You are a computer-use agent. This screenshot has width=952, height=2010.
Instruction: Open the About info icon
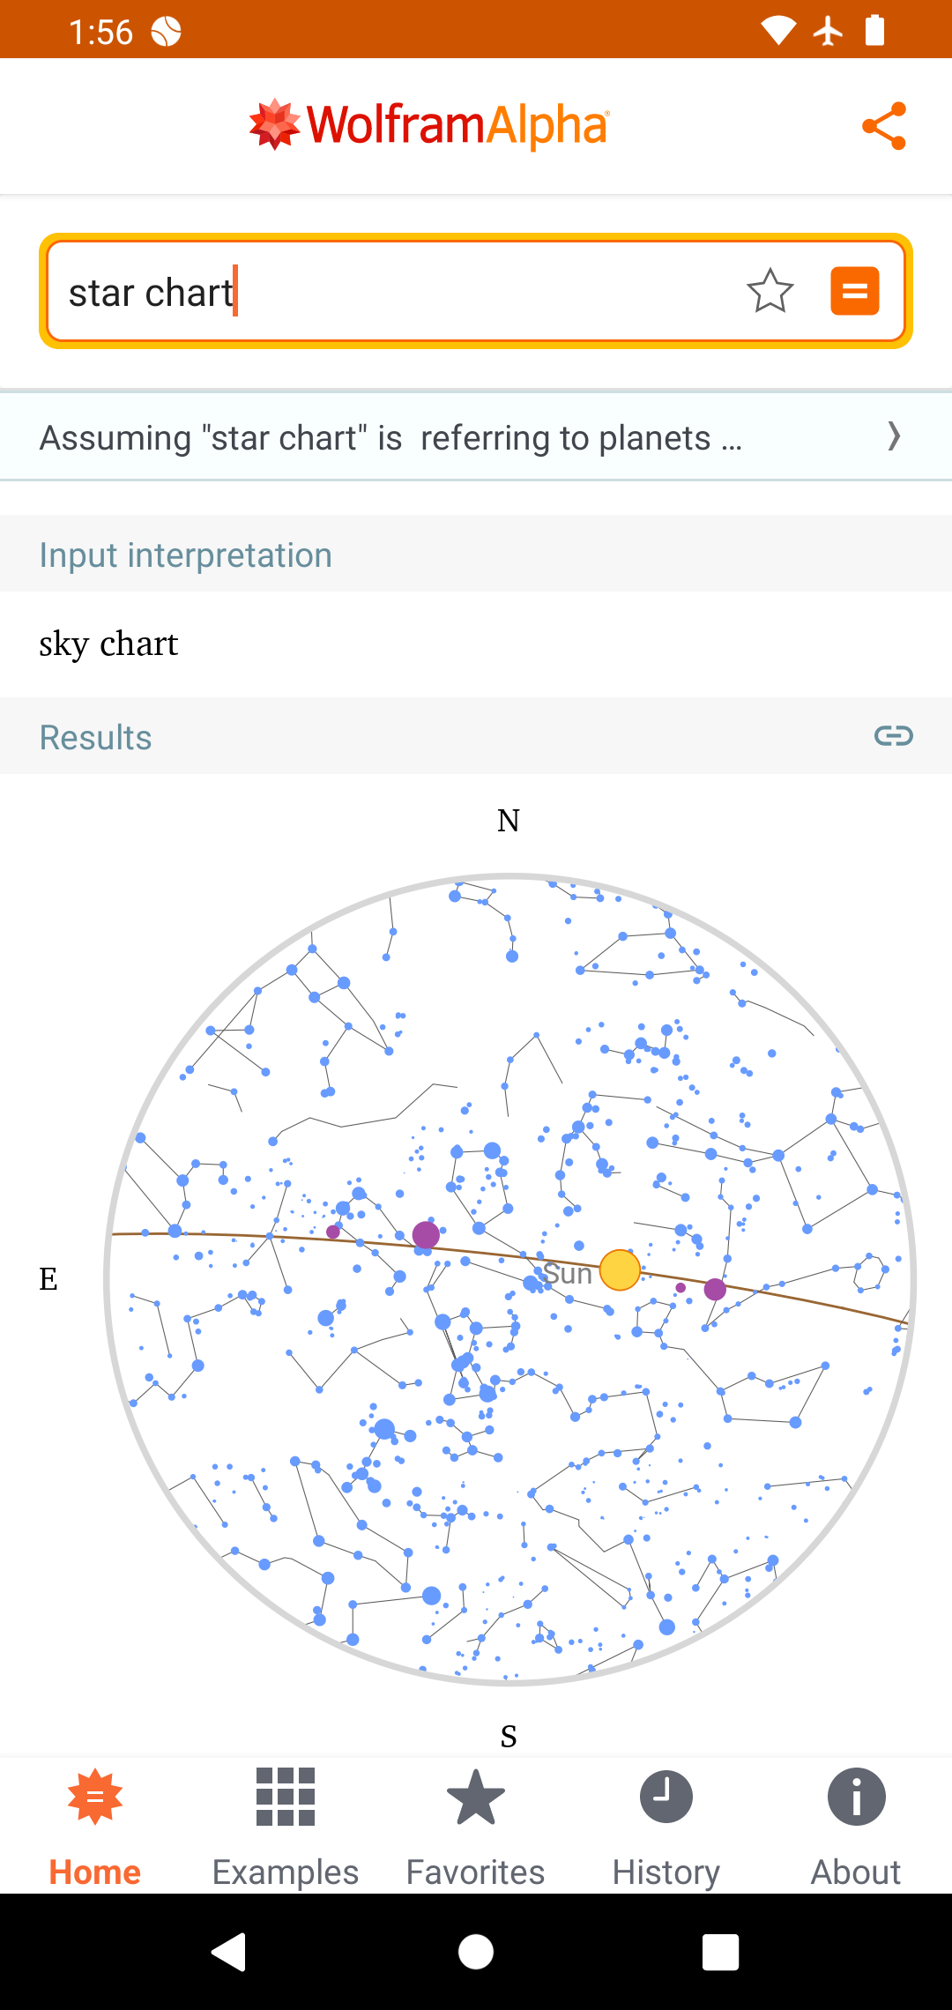(x=856, y=1798)
